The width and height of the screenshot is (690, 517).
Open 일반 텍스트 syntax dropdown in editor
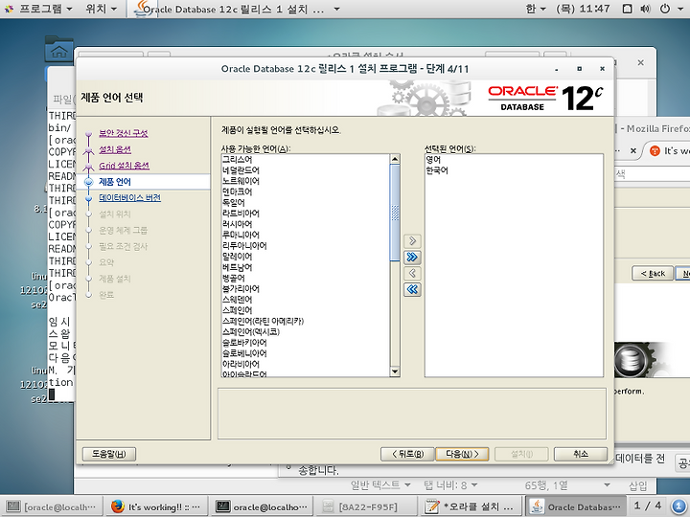coord(380,485)
